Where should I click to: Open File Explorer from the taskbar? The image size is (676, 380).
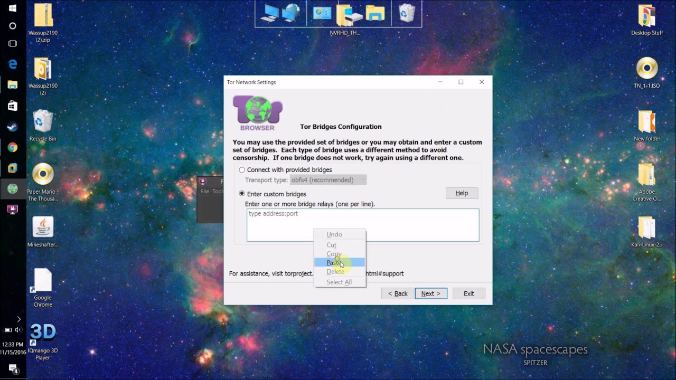point(13,84)
